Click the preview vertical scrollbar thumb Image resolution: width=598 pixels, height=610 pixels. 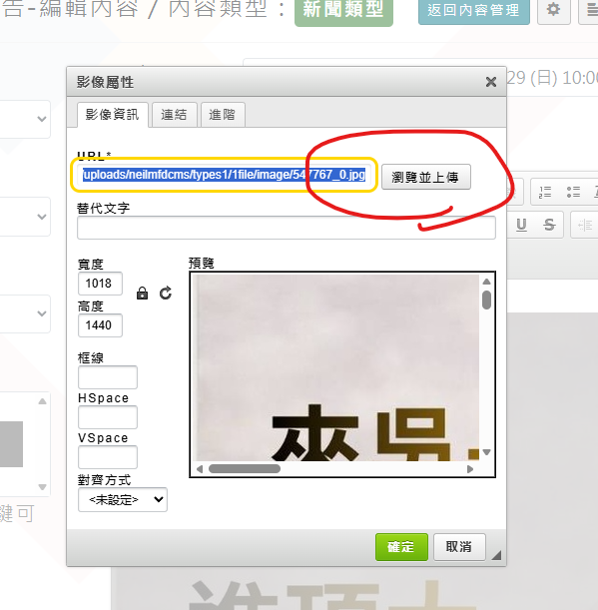486,300
